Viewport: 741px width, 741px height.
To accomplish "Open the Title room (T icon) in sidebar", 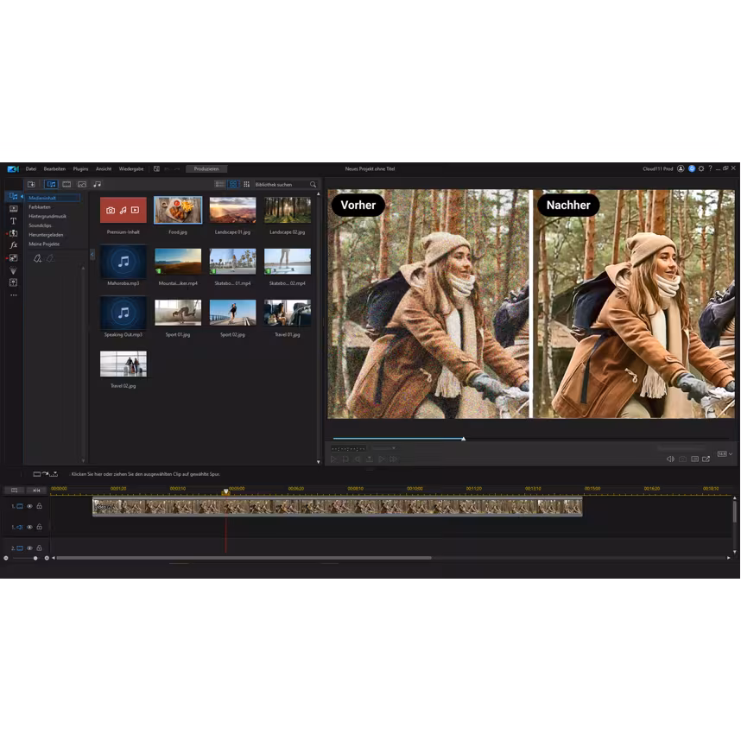I will click(13, 221).
